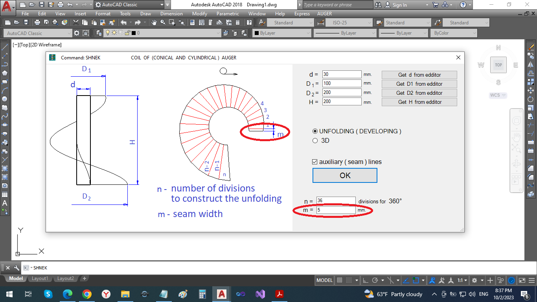Select the 3D radio button

[315, 141]
